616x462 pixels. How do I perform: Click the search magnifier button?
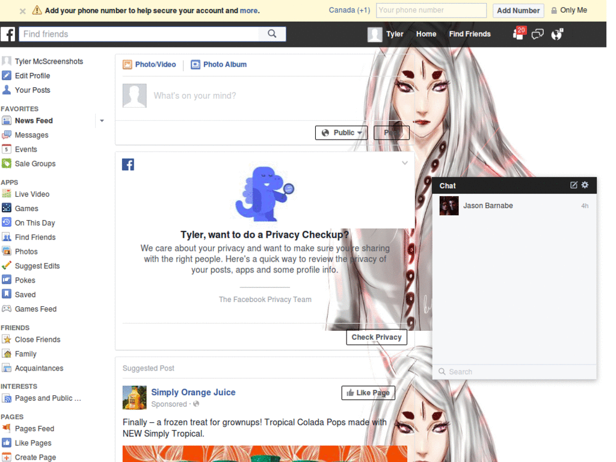click(x=273, y=34)
